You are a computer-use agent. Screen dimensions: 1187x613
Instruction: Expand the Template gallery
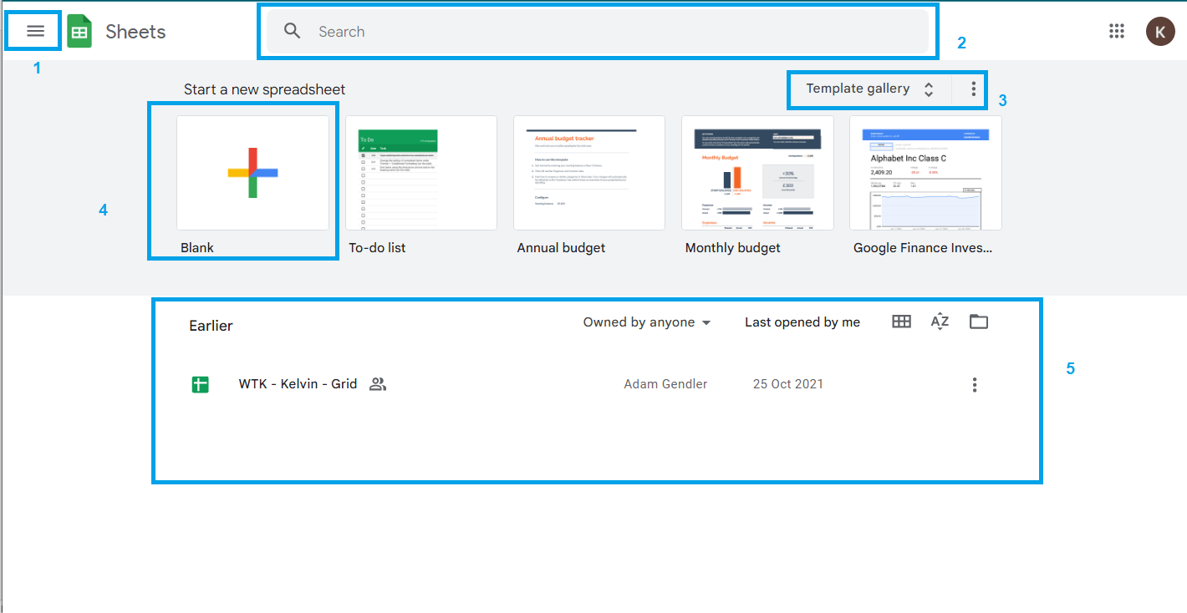tap(858, 88)
